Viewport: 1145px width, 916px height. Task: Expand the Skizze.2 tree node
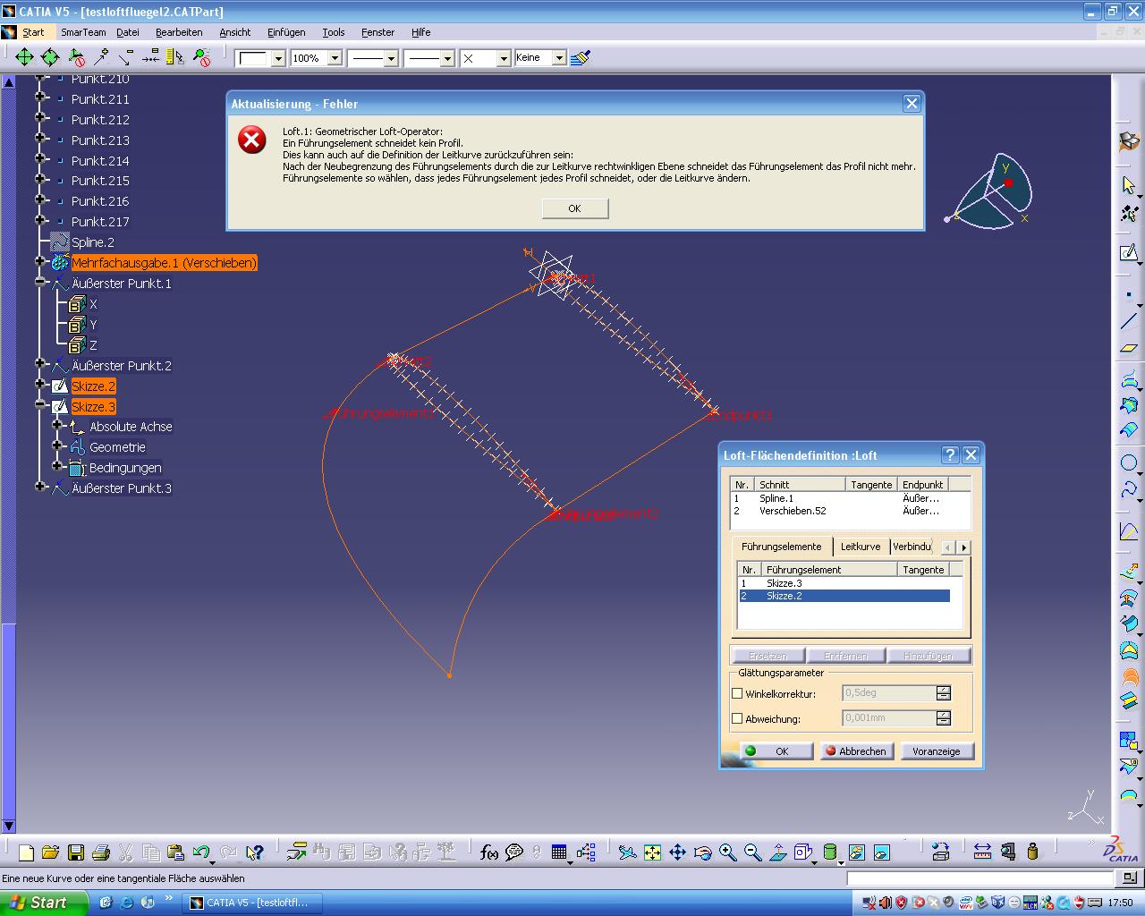tap(39, 385)
